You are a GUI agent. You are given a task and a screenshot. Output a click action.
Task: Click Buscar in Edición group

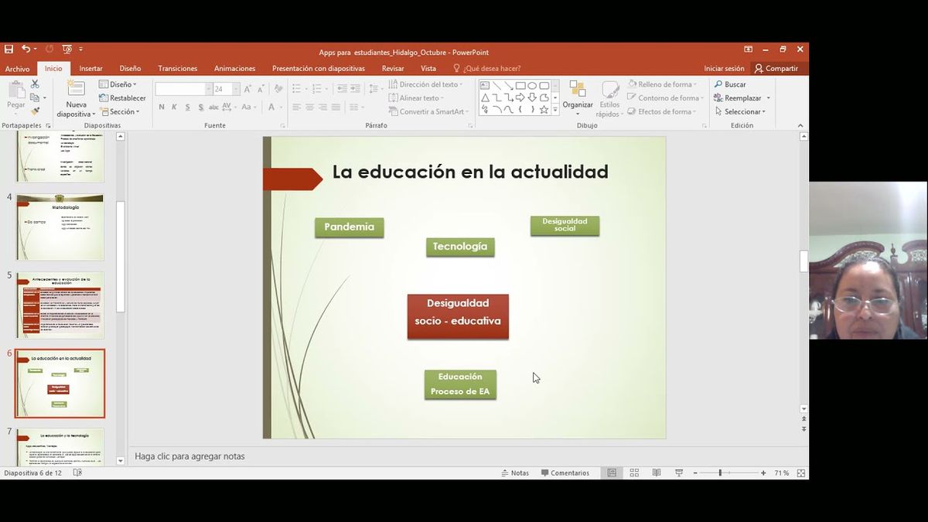[x=730, y=84]
